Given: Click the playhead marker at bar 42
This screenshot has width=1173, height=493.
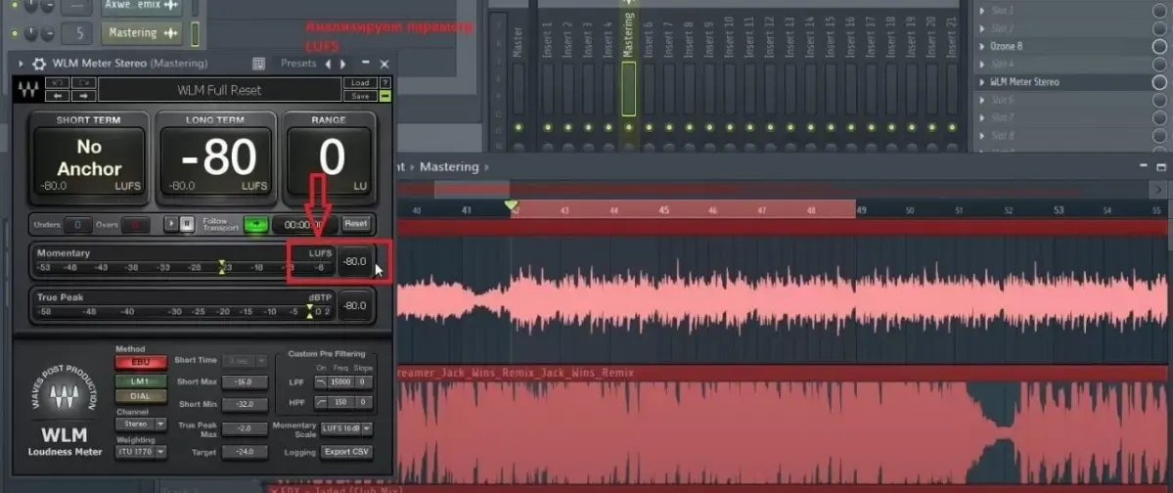Looking at the screenshot, I should (x=511, y=205).
